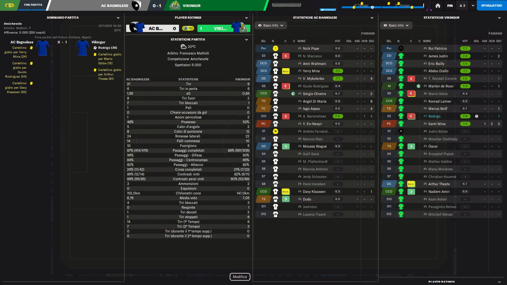This screenshot has width=507, height=285.
Task: Click rating 7.0 for A. Barrenetxea
Action: pos(338,116)
